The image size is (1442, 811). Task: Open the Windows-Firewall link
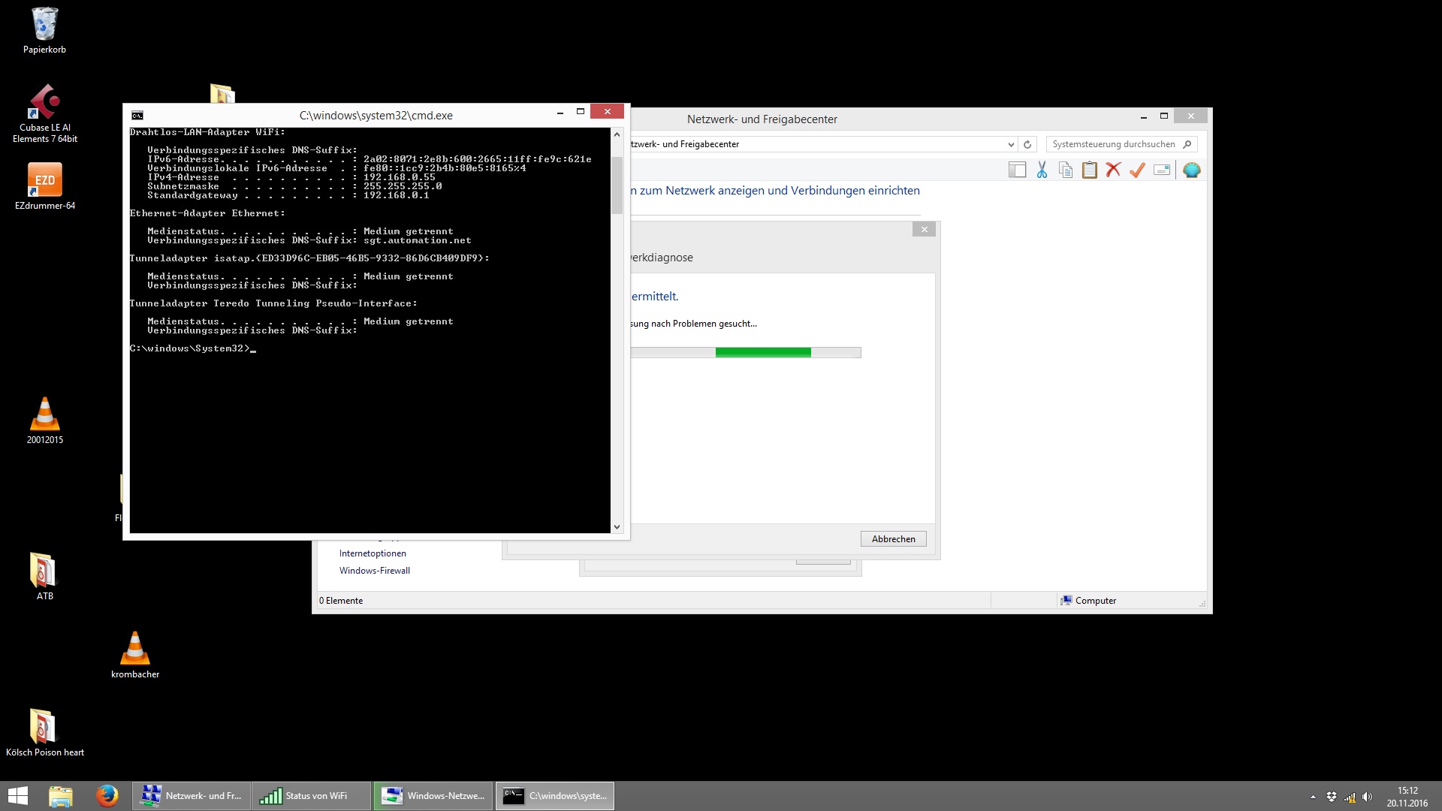pos(374,571)
